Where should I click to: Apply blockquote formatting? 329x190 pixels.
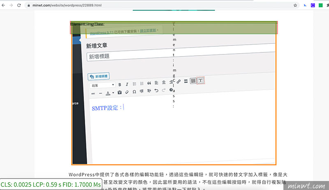pos(149,83)
